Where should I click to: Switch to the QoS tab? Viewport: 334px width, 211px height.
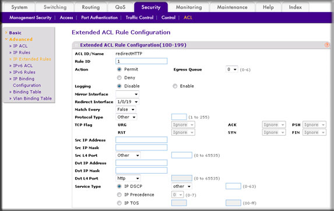(x=120, y=7)
